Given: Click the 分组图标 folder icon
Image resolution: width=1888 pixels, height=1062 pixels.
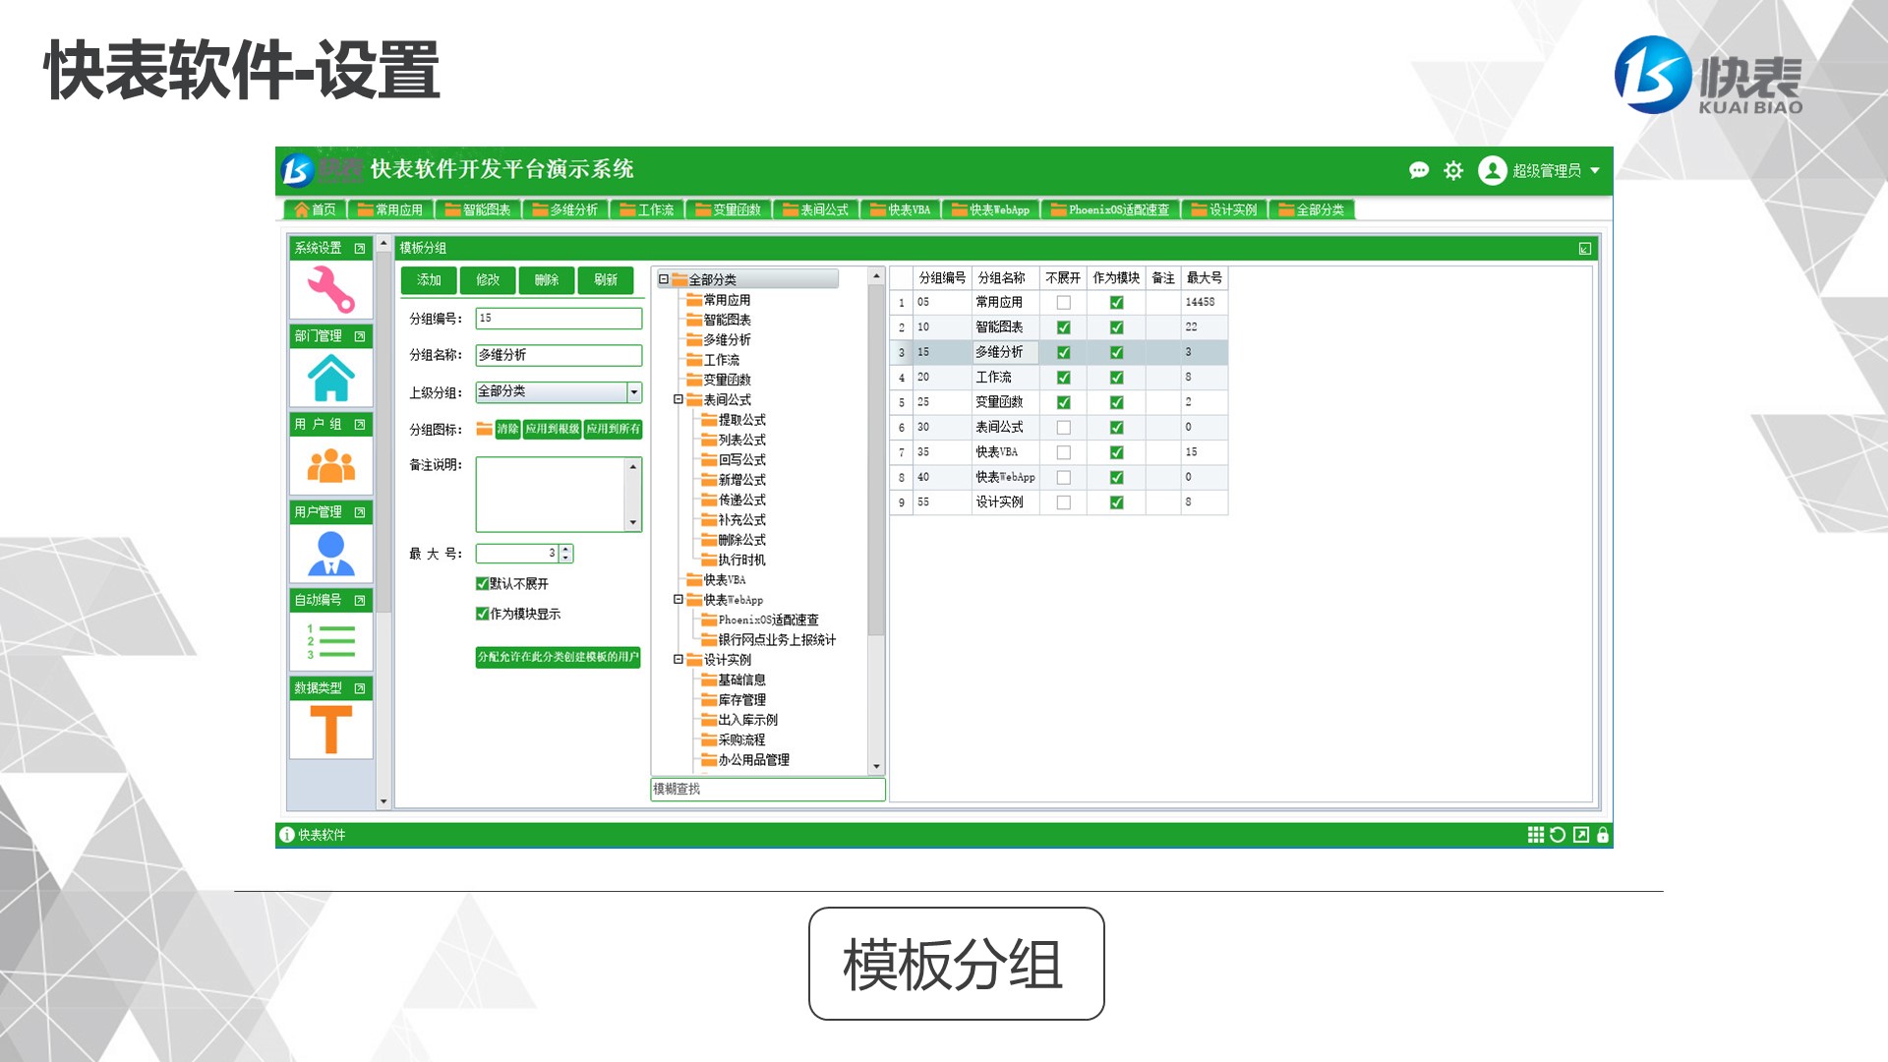Looking at the screenshot, I should [x=484, y=429].
